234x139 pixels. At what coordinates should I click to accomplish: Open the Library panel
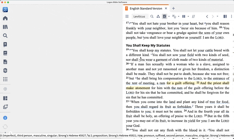(5, 27)
